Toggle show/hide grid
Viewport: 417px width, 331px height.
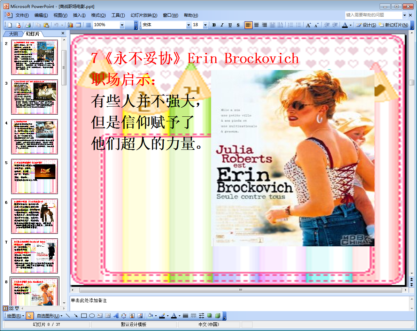(x=88, y=25)
